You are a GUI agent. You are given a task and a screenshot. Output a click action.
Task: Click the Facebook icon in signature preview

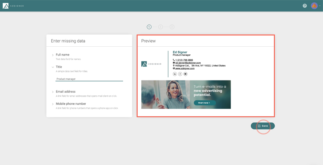[180, 74]
